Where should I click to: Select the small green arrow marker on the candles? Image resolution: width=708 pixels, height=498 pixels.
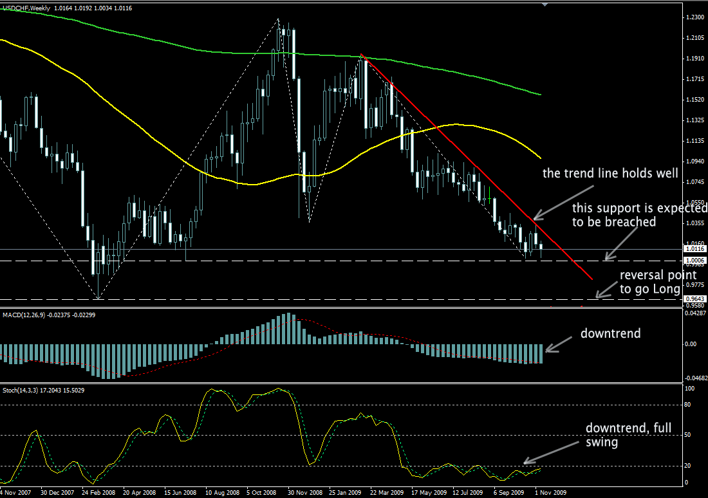(x=490, y=195)
